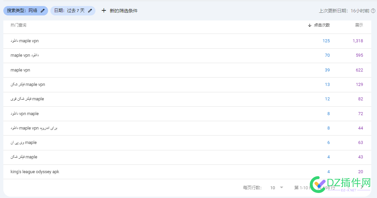Screen dimensions: 377x198
Task: Select the query row showing 13 clicks
Action: 28,85
